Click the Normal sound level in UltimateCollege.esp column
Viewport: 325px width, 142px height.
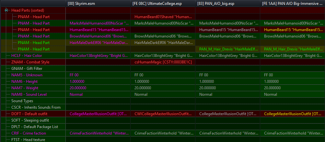tap(141, 94)
